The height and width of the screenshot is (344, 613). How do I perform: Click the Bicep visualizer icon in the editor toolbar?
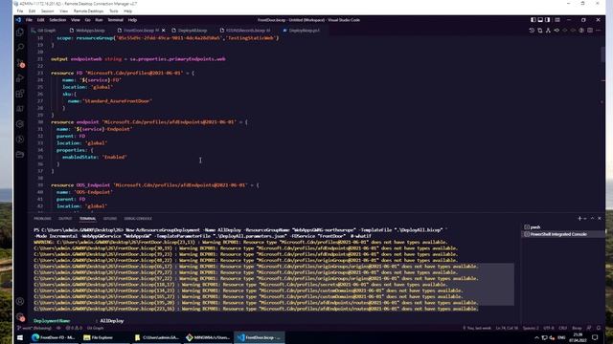click(548, 31)
